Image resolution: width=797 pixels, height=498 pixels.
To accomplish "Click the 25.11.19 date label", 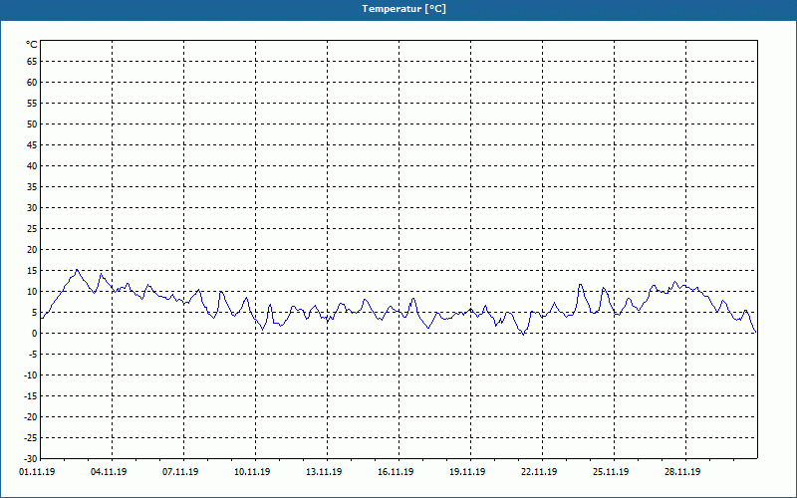I will [x=611, y=471].
